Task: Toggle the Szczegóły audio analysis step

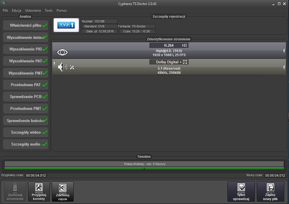Action: (26, 144)
